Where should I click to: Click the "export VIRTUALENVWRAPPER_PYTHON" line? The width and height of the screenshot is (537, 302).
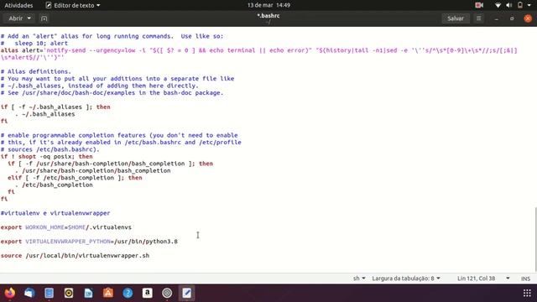click(89, 242)
